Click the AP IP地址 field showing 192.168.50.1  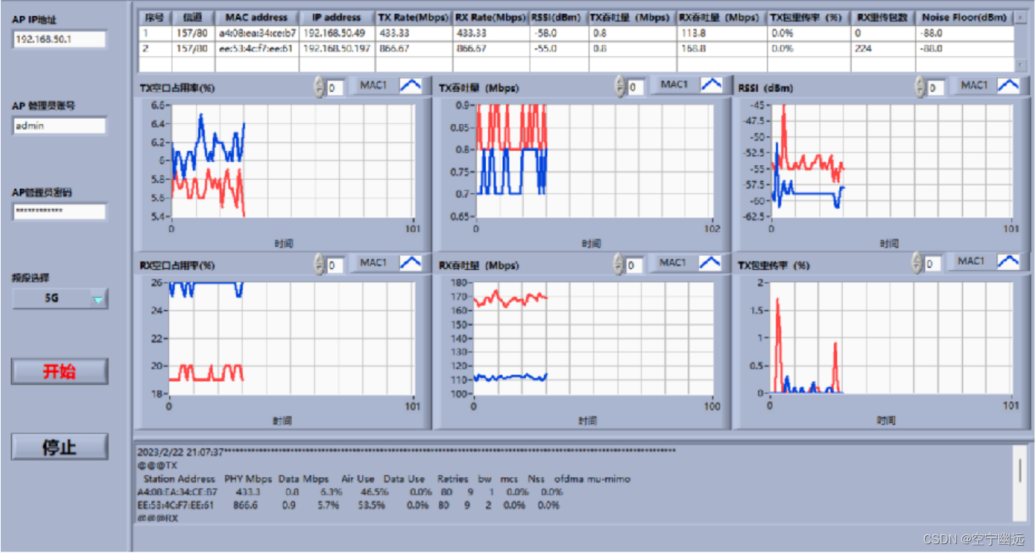tap(60, 39)
